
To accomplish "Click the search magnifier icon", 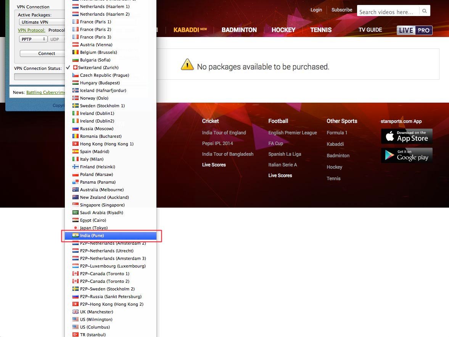I will [424, 11].
